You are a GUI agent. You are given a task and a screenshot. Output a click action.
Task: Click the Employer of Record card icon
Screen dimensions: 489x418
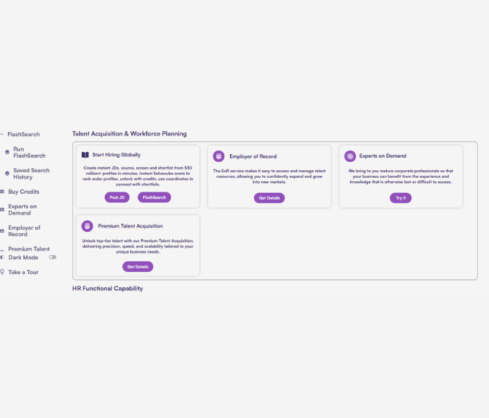219,156
